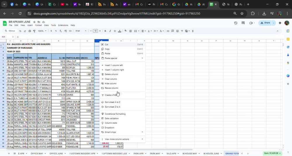The image size is (292, 156).
Task: Open the Data menu
Action: 46,25
